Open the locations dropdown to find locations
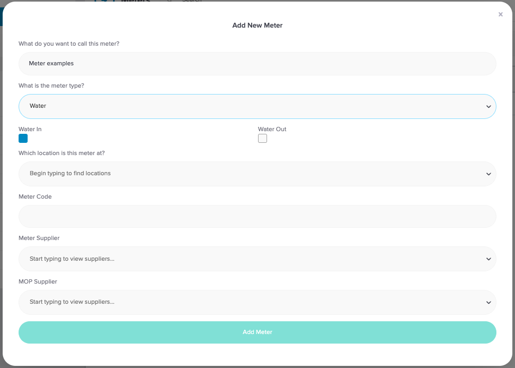This screenshot has height=368, width=515. (x=257, y=174)
